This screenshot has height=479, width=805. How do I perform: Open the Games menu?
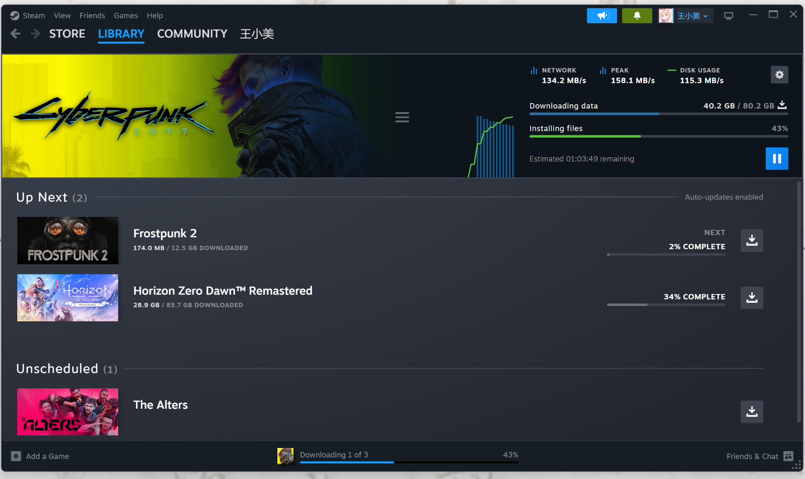(x=126, y=16)
